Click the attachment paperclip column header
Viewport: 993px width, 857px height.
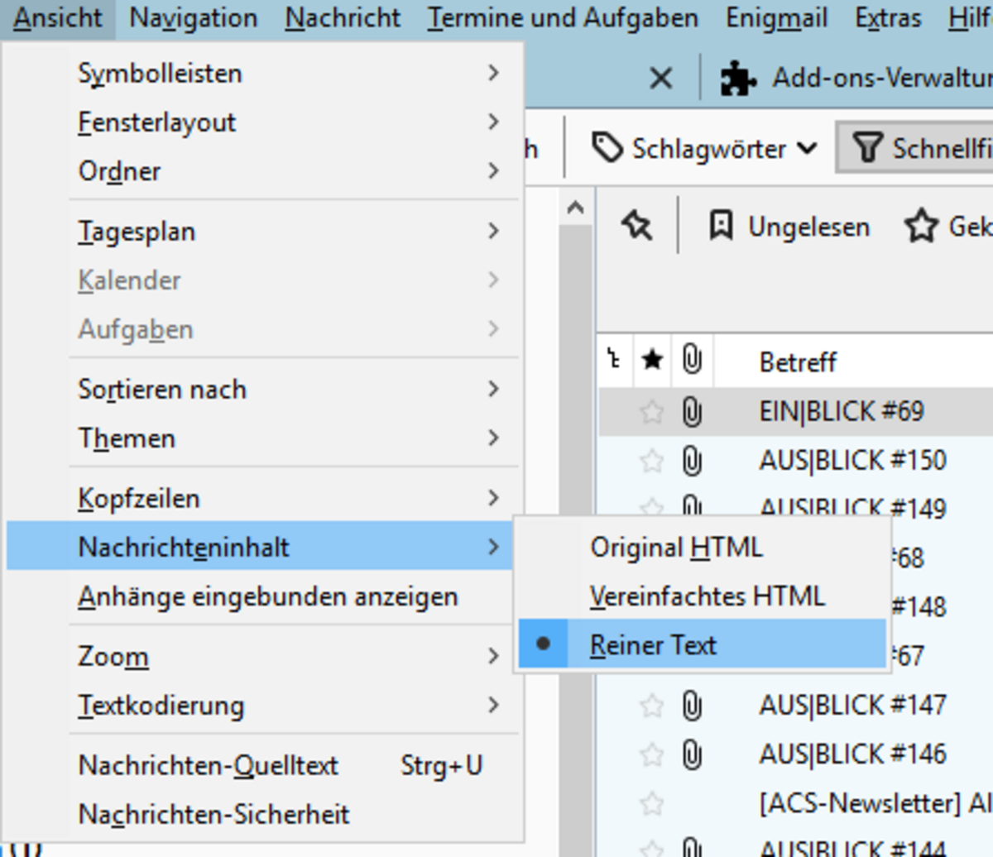point(692,360)
